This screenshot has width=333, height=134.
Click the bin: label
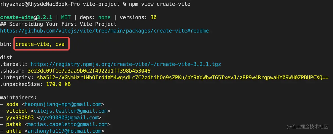pos(6,44)
